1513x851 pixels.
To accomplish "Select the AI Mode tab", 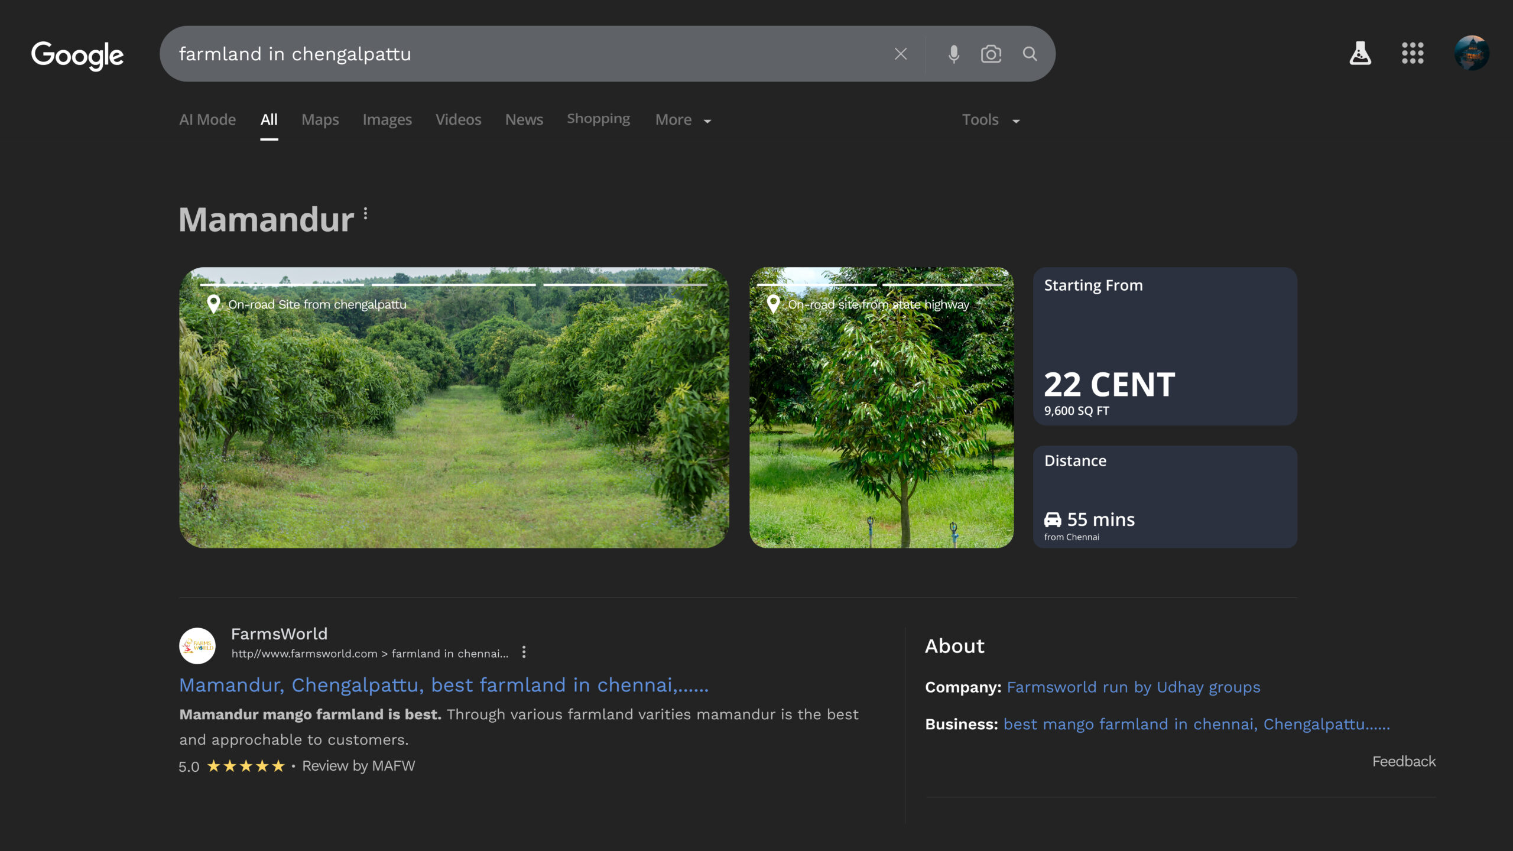I will coord(207,120).
